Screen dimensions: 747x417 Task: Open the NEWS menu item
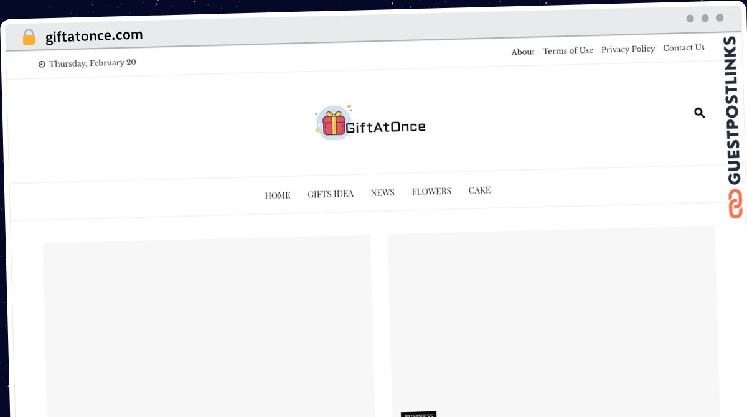[x=383, y=192]
